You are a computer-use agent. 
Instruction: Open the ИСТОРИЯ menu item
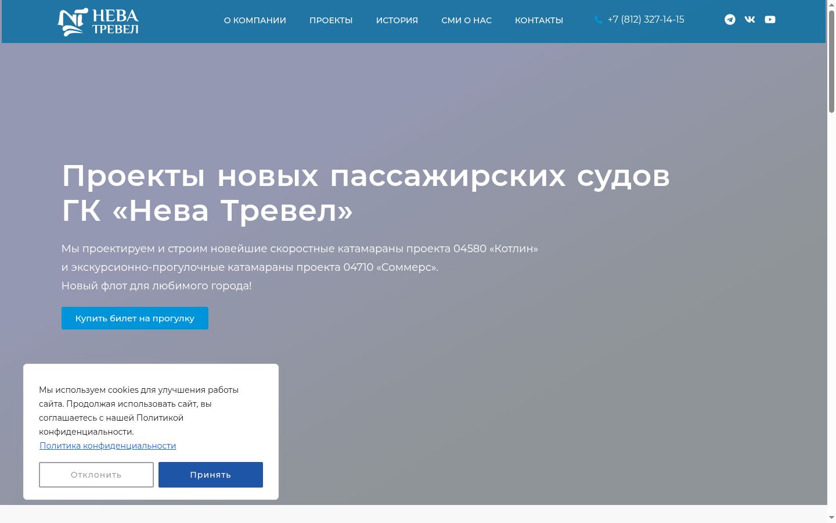pyautogui.click(x=397, y=20)
